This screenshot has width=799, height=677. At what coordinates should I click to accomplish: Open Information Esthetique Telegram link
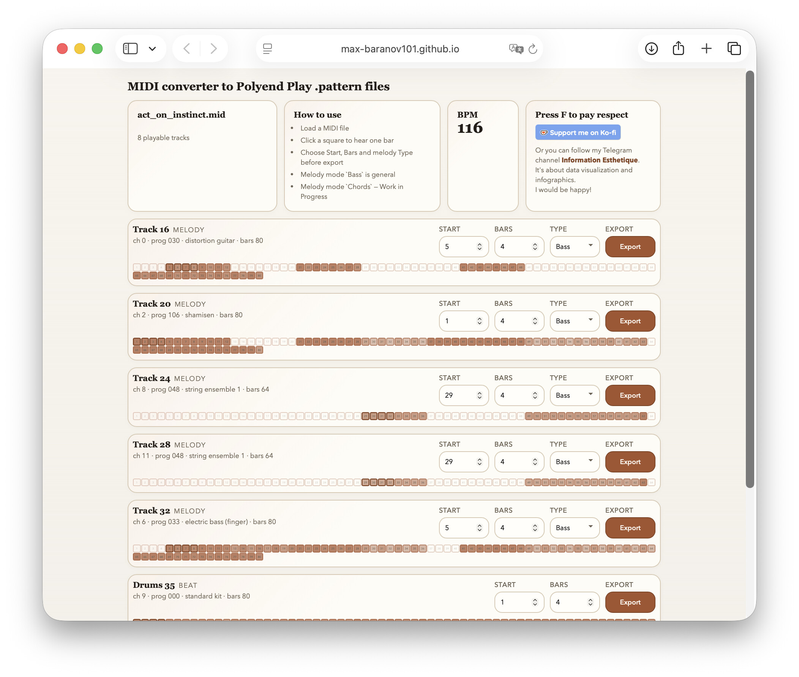(x=599, y=160)
